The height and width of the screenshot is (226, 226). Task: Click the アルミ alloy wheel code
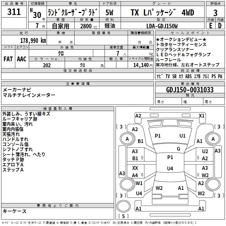coord(206,76)
